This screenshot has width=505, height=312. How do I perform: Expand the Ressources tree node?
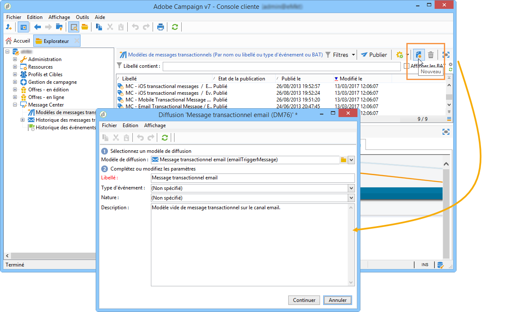[15, 67]
